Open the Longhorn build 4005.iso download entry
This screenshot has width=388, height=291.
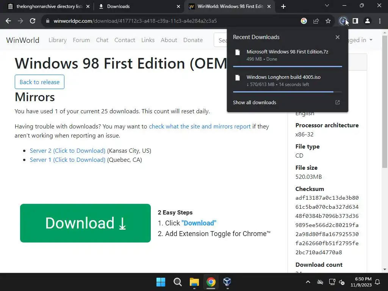[x=288, y=81]
